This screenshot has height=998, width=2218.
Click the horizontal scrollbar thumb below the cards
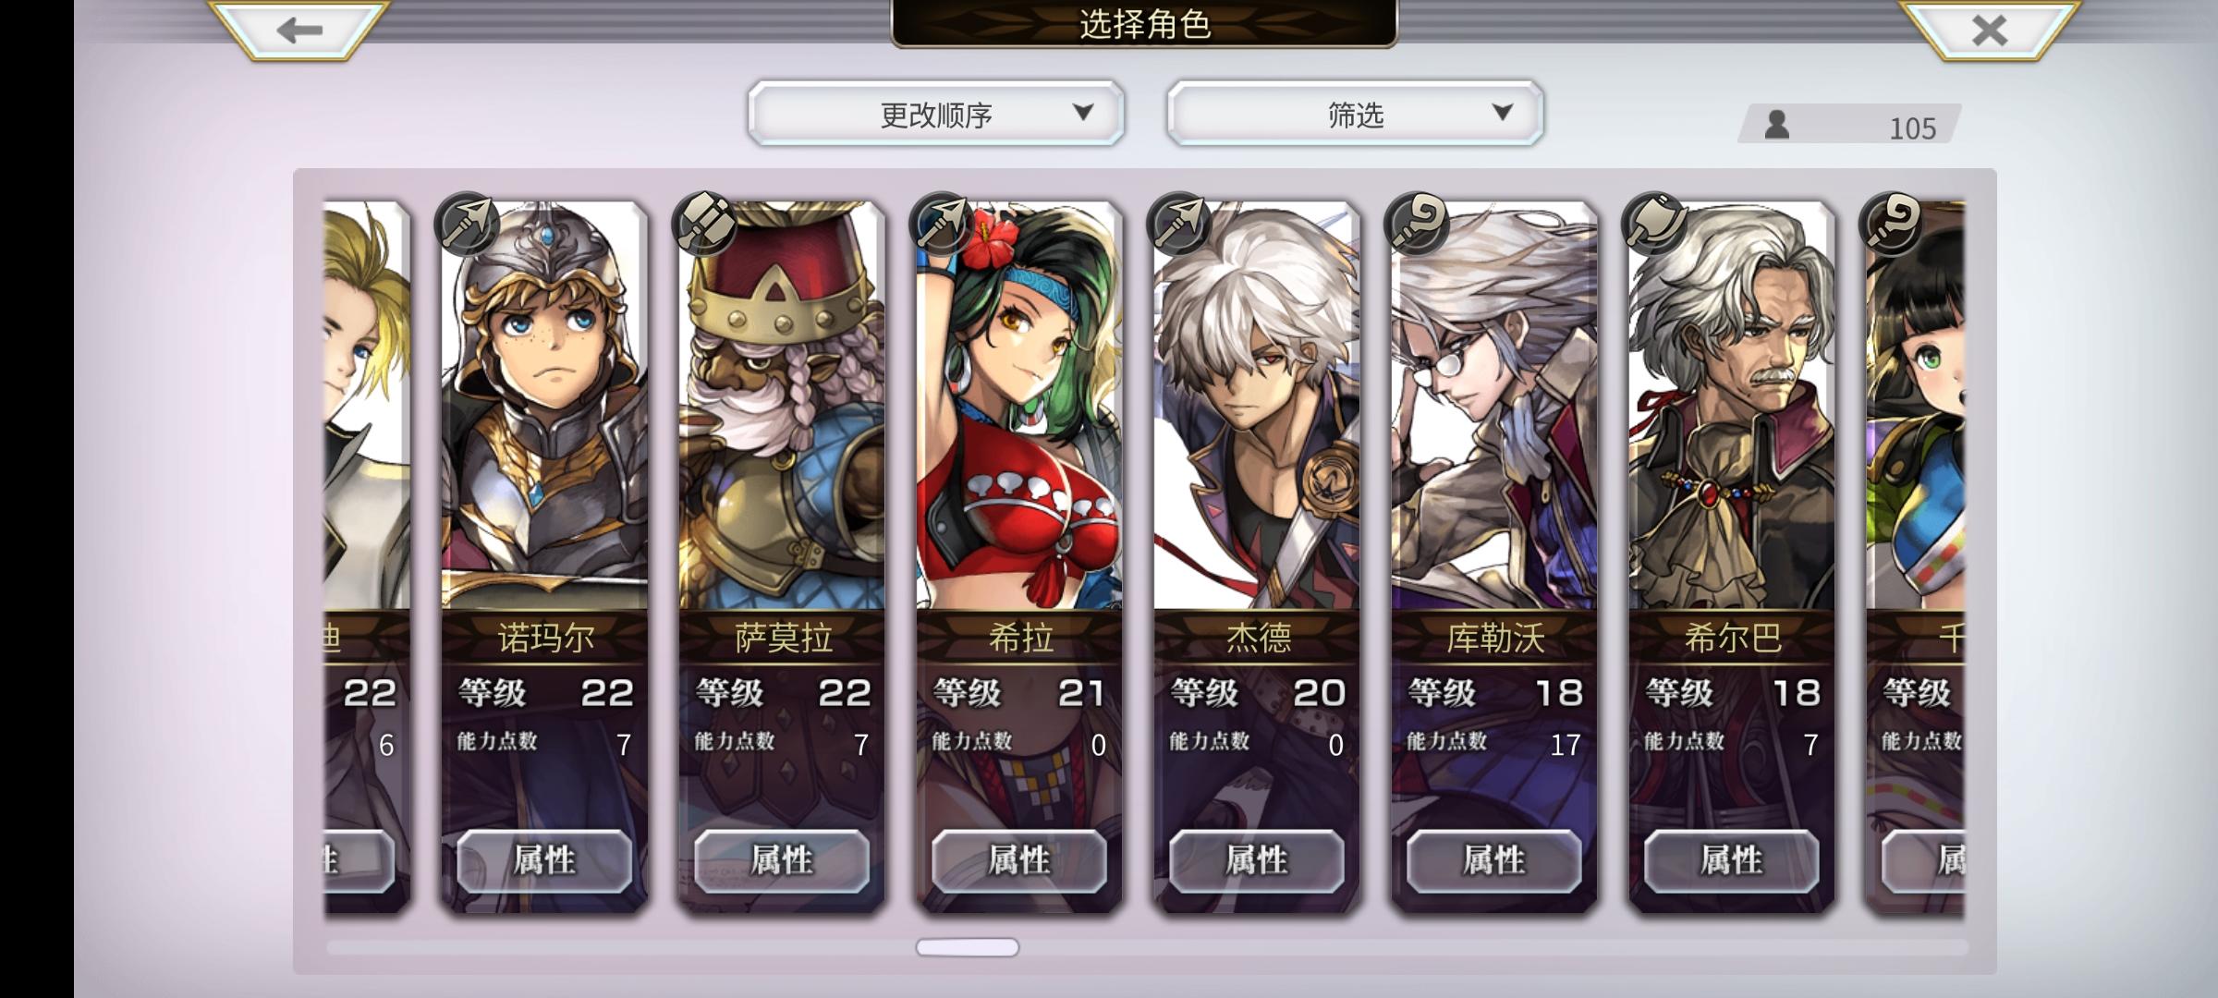968,947
